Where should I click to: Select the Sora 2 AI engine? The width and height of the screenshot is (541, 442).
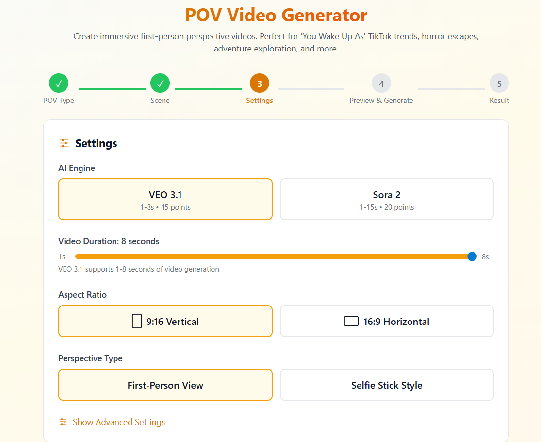(x=386, y=199)
